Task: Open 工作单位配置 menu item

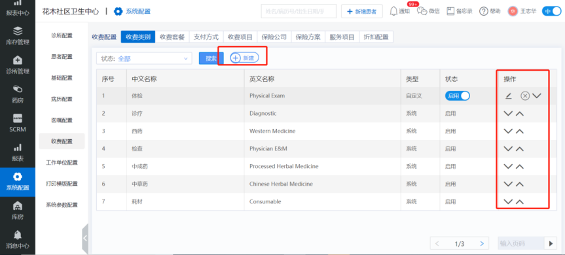Action: tap(62, 163)
